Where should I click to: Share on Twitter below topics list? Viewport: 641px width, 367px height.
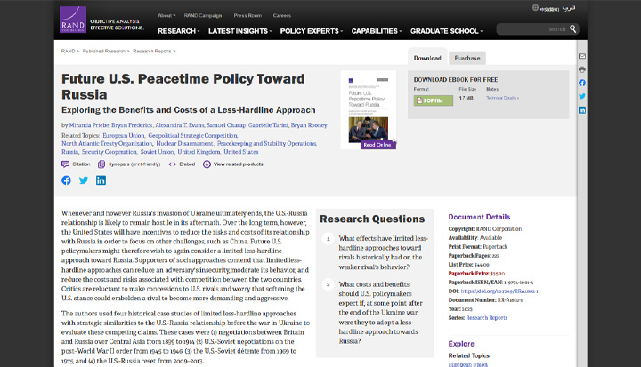click(x=84, y=180)
